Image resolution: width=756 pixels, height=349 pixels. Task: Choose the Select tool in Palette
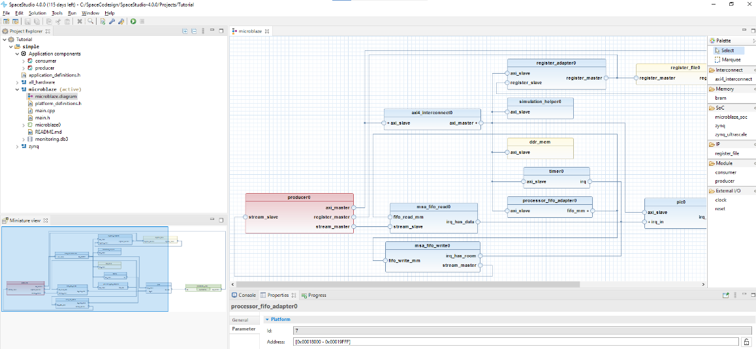727,50
